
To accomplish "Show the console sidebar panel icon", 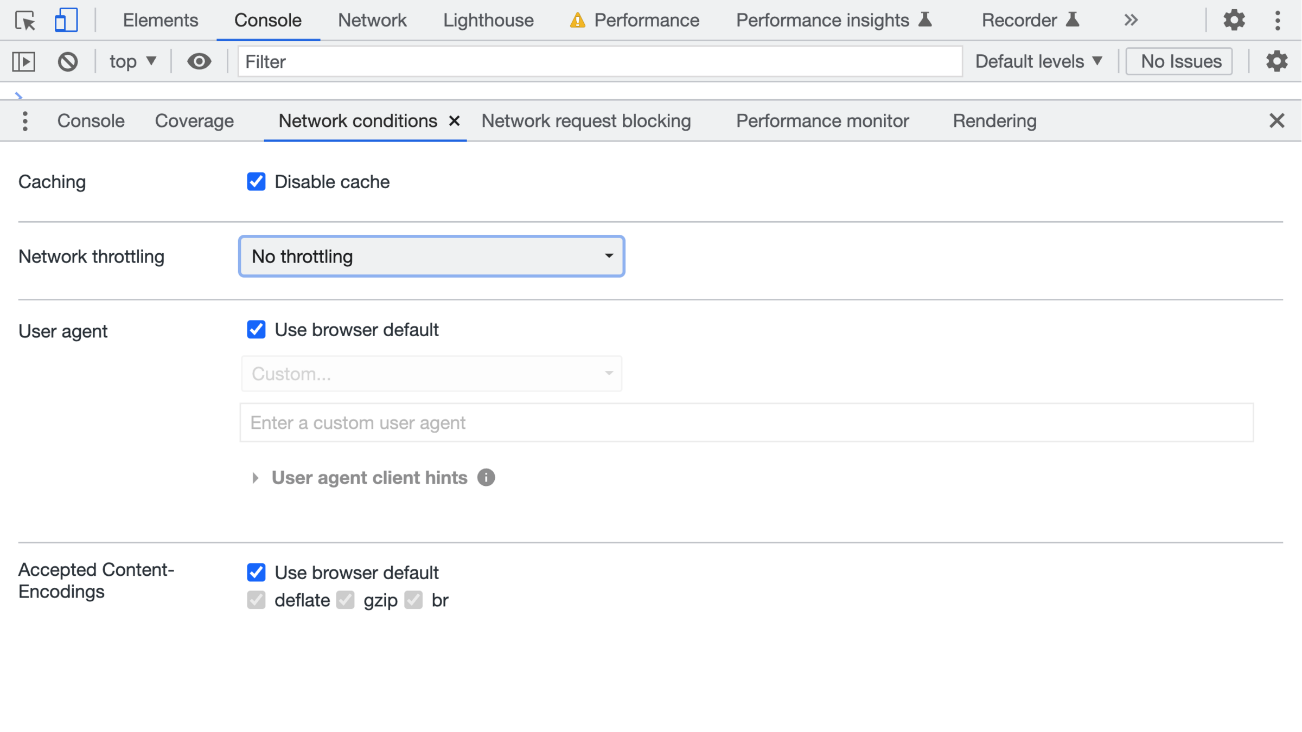I will point(24,61).
